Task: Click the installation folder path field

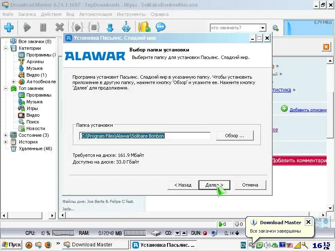Action: tap(145, 136)
